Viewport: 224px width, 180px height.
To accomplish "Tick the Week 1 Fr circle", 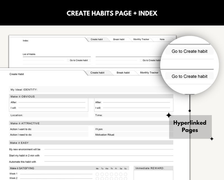I will [x=116, y=174].
